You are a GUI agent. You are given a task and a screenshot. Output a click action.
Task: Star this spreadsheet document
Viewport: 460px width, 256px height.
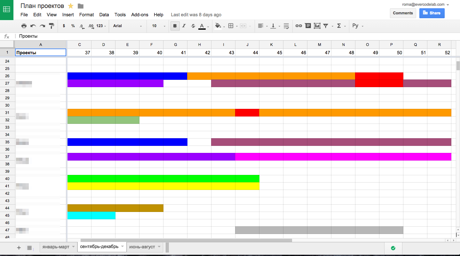tap(71, 6)
